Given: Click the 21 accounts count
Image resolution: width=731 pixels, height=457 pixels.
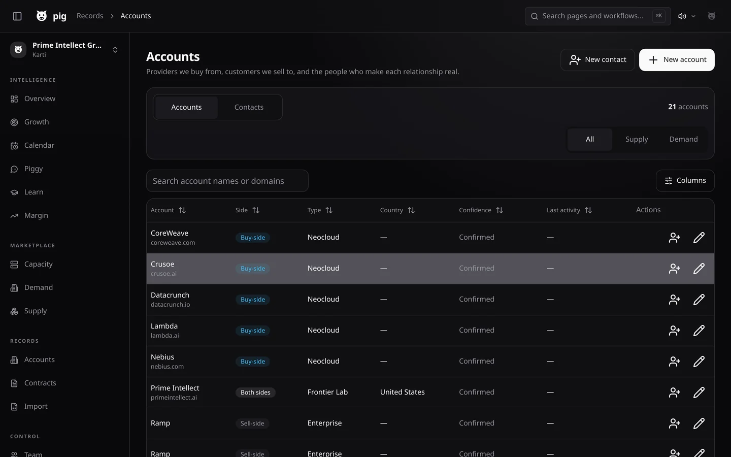Looking at the screenshot, I should [x=688, y=107].
